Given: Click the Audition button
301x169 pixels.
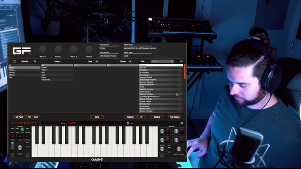Looking at the screenshot, I should tap(130, 117).
